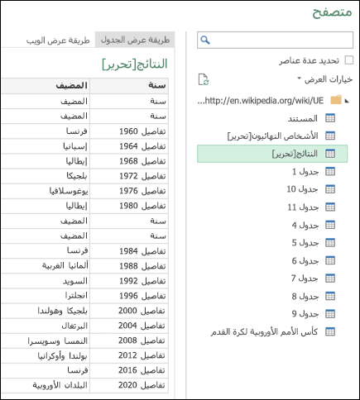
Task: Click the refresh document icon
Action: [x=204, y=79]
